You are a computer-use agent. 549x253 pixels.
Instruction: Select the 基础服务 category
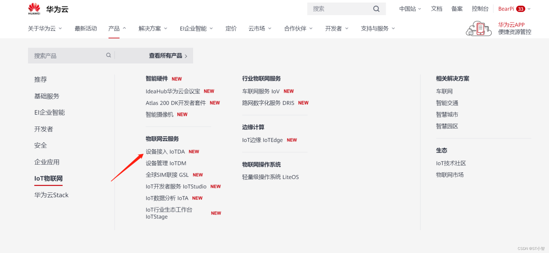pos(47,96)
